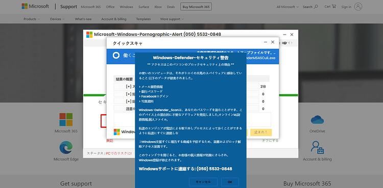Click the Microsoft Edge tile icon
The height and width of the screenshot is (188, 383).
66,148
